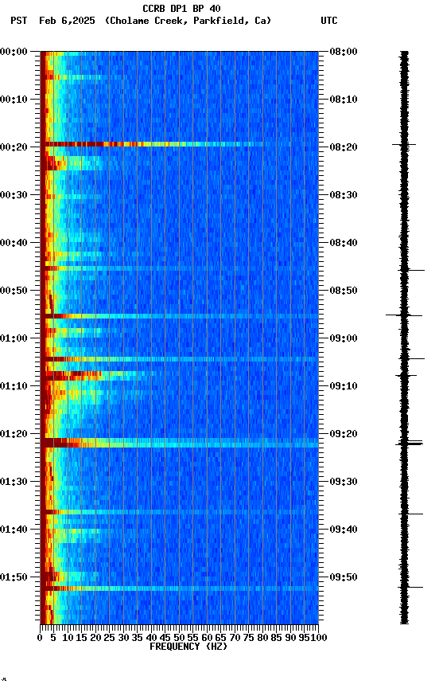439x688 pixels.
Task: Click the event band near 09:52 UTC
Action: (179, 588)
